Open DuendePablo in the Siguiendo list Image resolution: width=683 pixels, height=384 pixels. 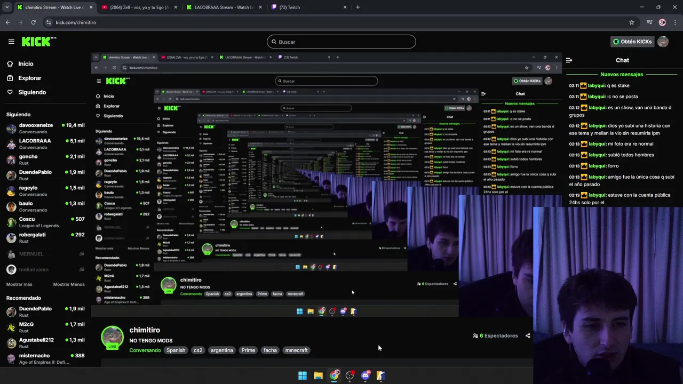(x=45, y=175)
